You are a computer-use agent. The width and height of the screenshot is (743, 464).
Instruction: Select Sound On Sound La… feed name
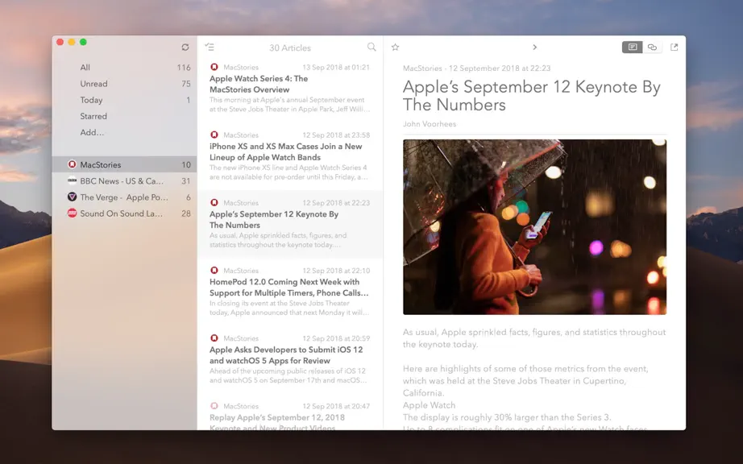coord(122,213)
